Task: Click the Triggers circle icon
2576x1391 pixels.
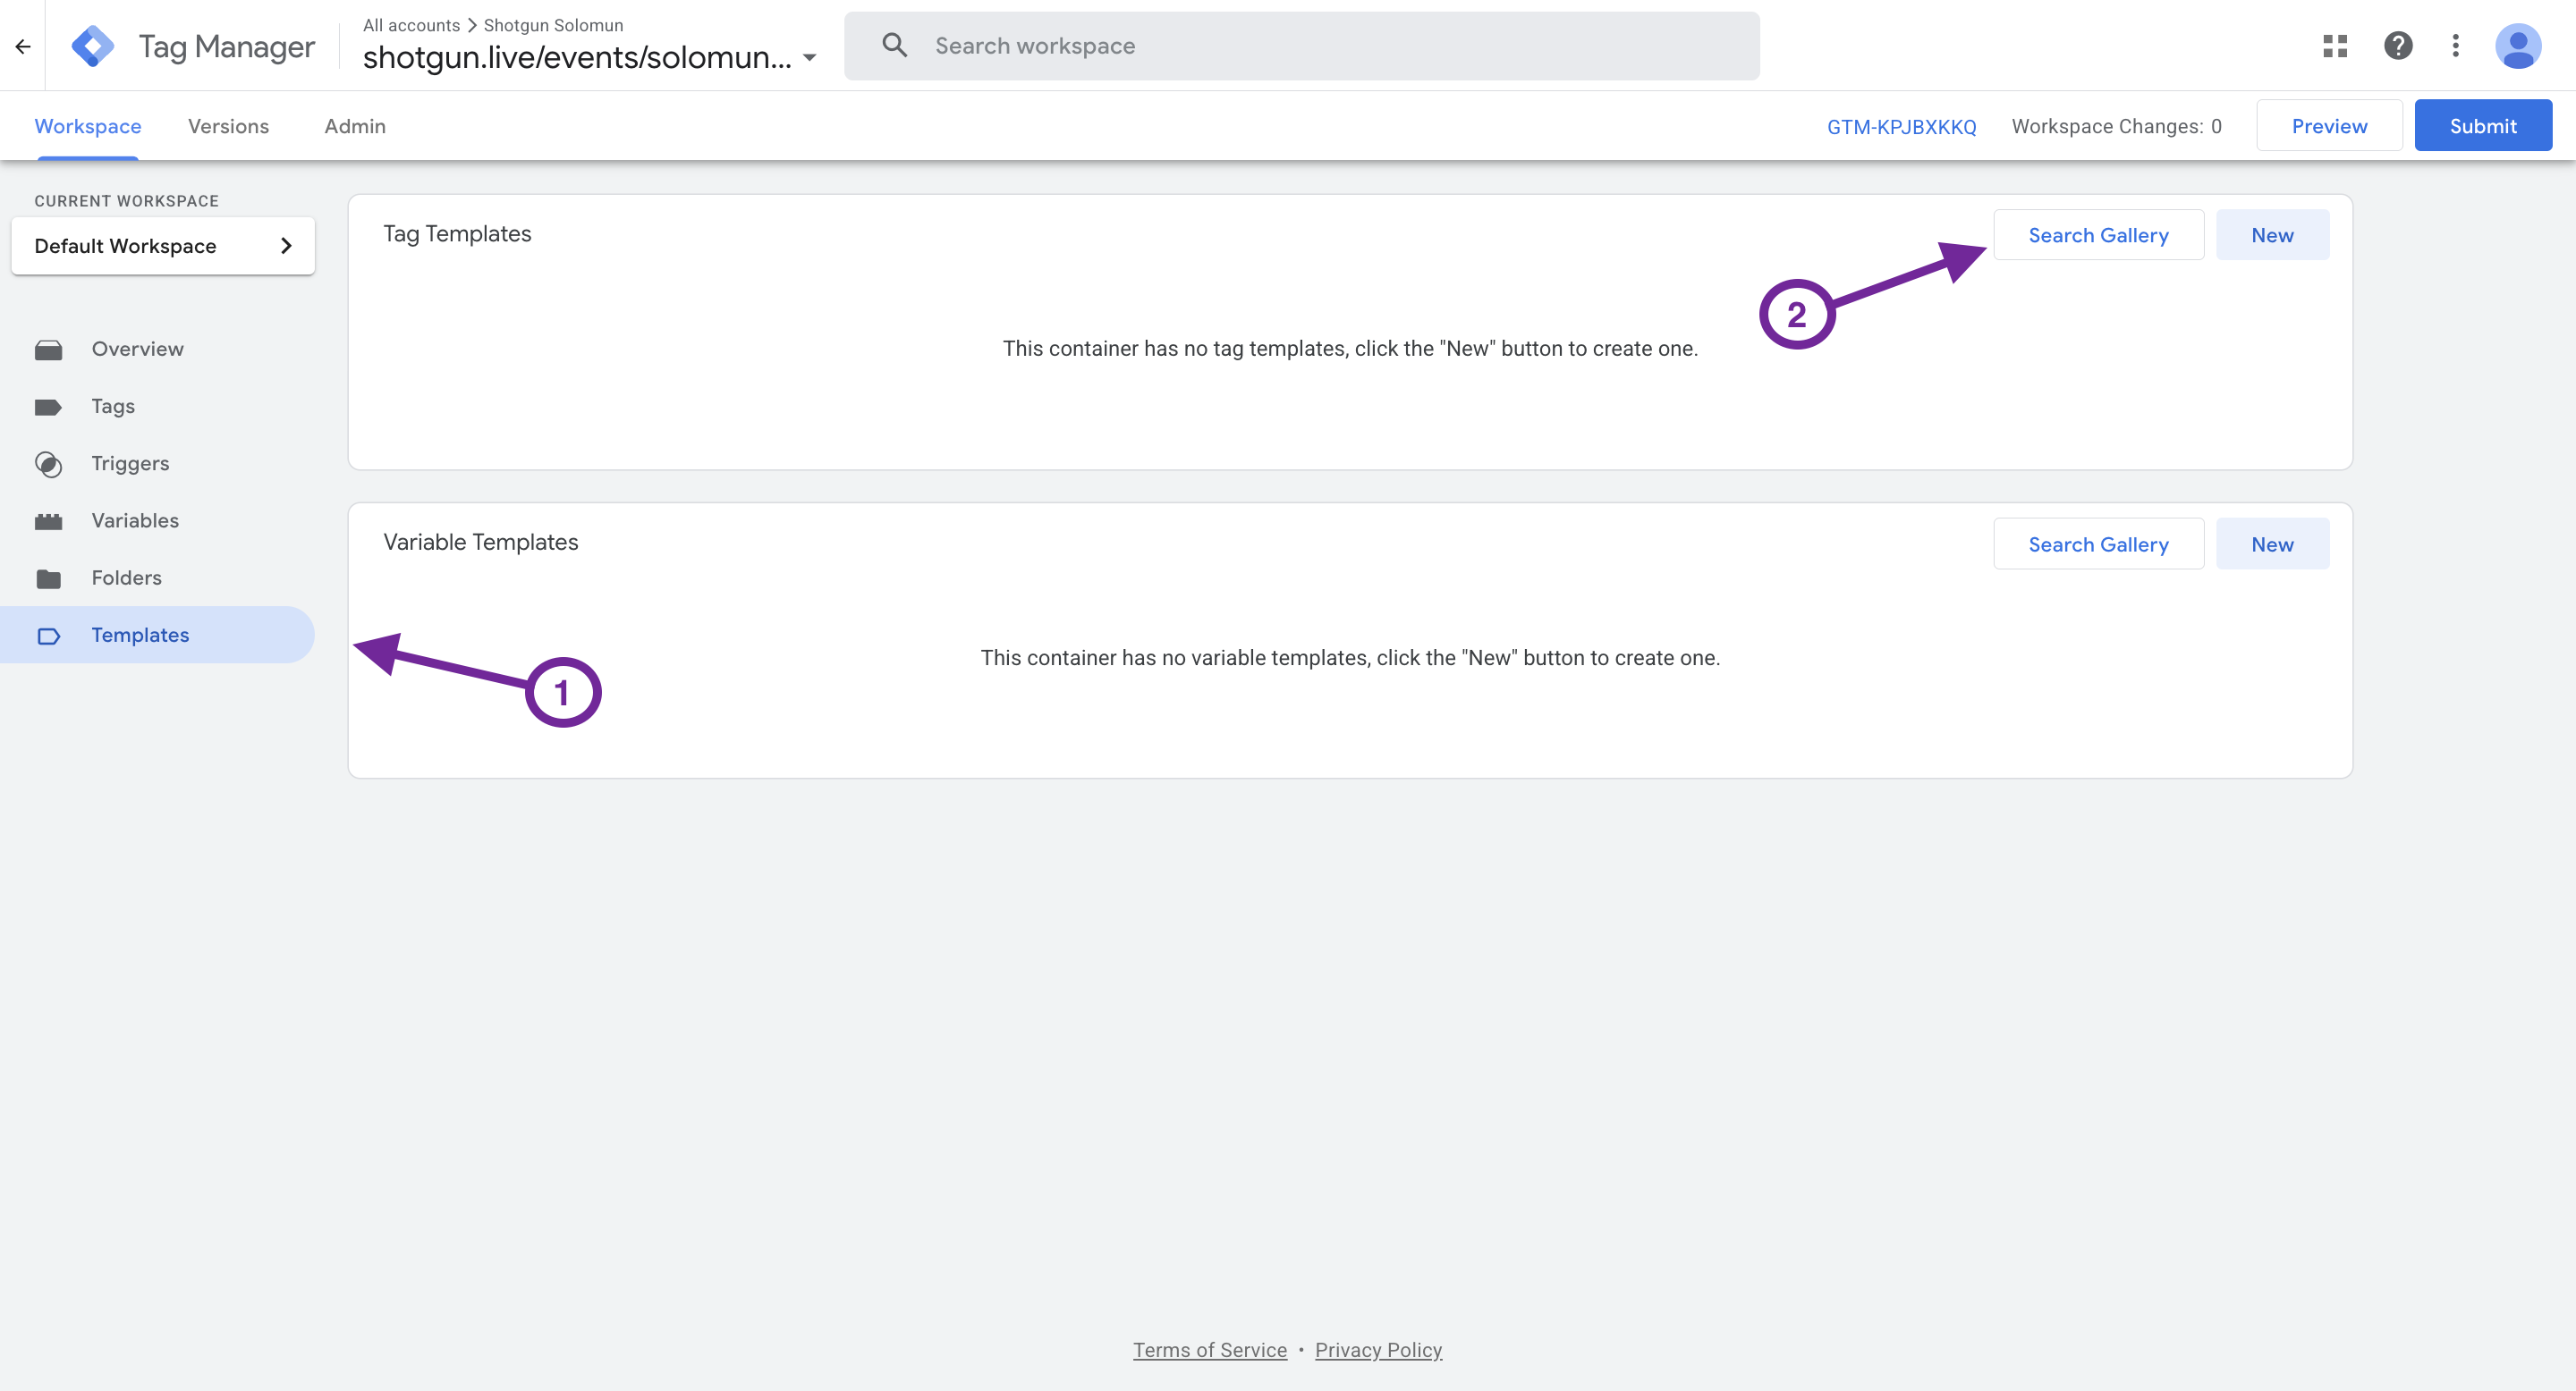Action: pos(48,464)
